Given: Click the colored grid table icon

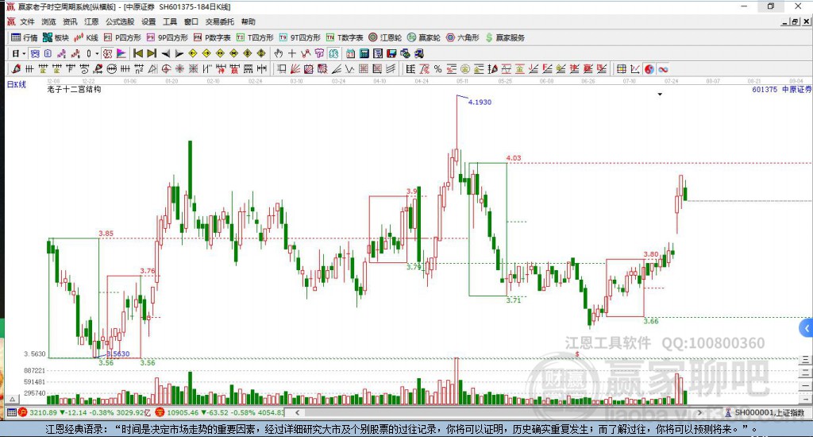Looking at the screenshot, I should pos(621,69).
